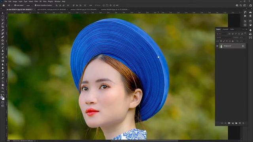Viewport: 253px width, 142px height.
Task: Toggle Quick Mask mode icon
Action: (3, 103)
